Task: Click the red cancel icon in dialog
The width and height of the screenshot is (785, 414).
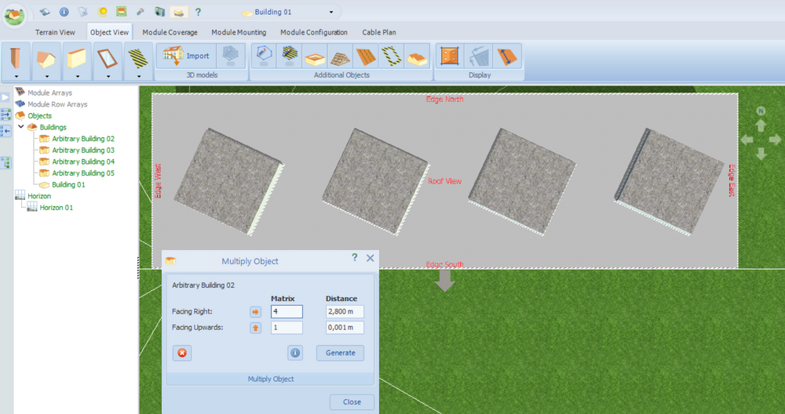Action: tap(182, 353)
